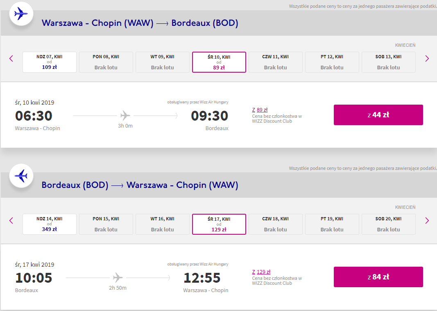Select Monday 08 KWI outbound date
Viewport: 437px width, 311px height.
pos(106,62)
